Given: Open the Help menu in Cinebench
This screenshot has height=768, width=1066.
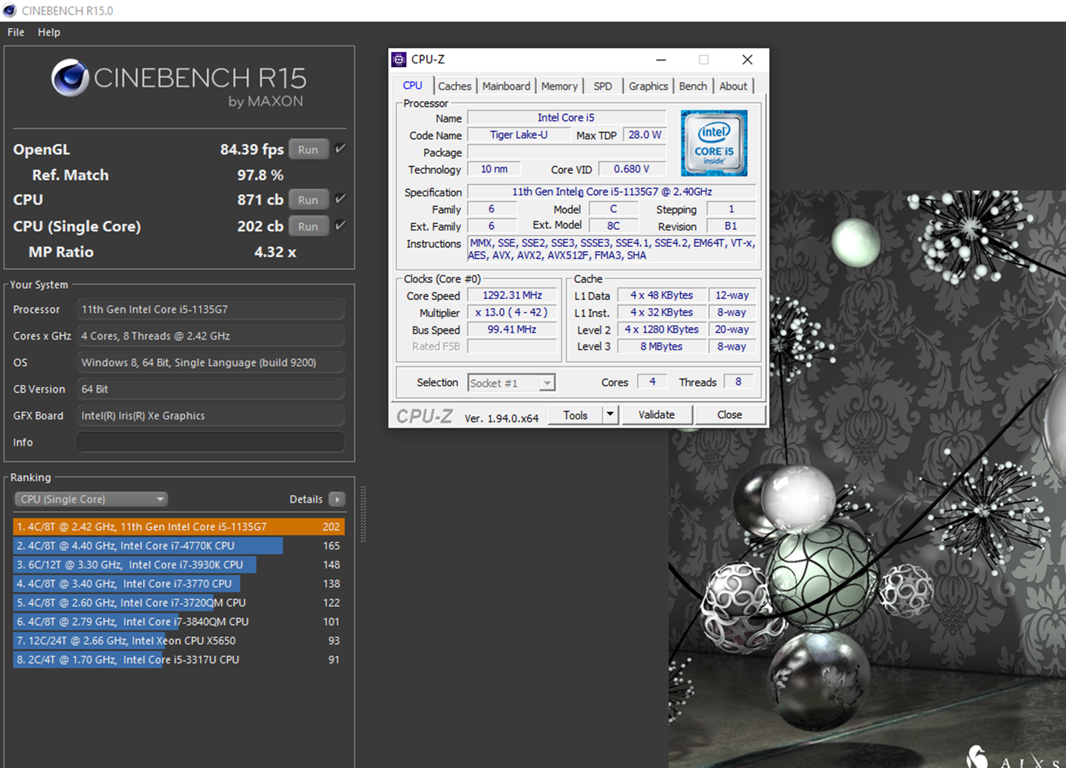Looking at the screenshot, I should point(49,32).
